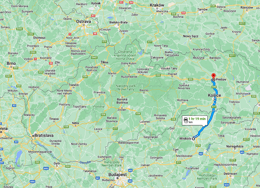Select the 1 hr 19 min route label
The image size is (260, 188).
coord(197,119)
